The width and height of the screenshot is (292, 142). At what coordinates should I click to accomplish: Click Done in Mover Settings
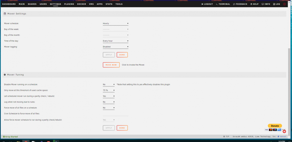(x=122, y=55)
